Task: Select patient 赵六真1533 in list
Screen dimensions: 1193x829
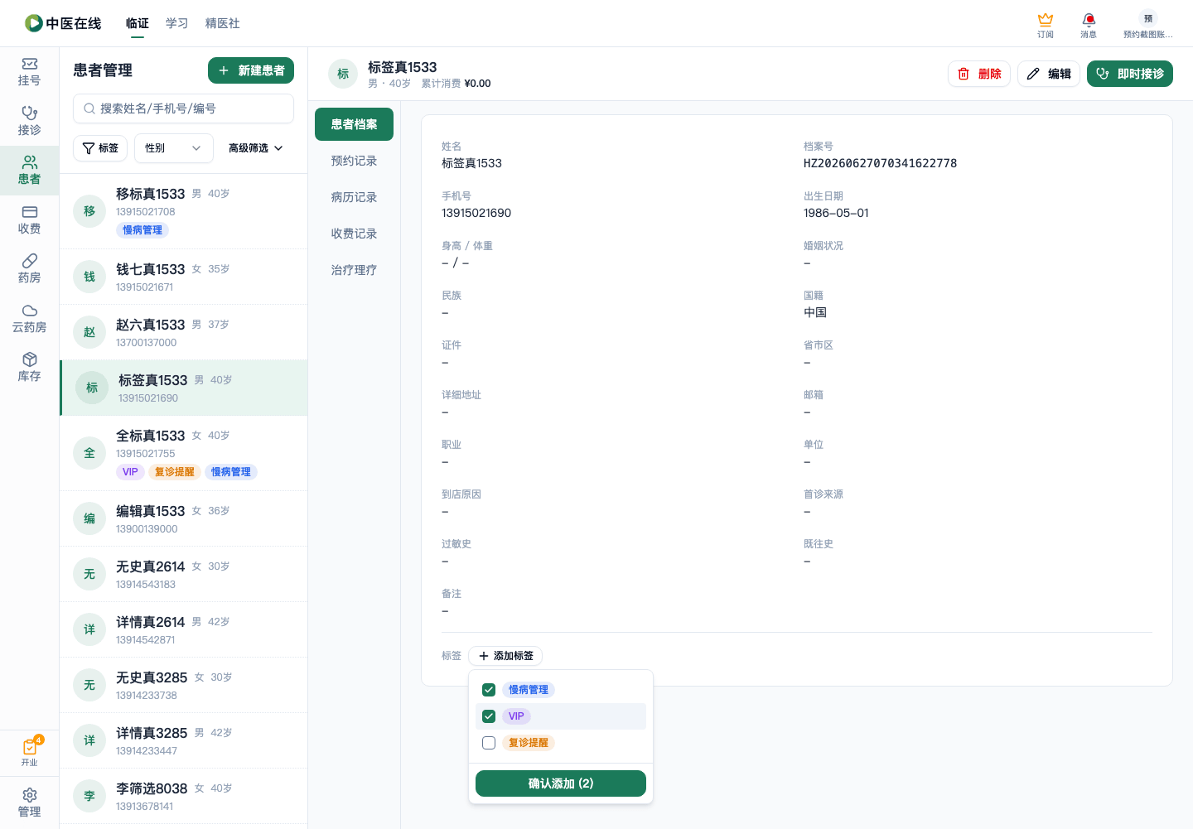Action: point(183,332)
